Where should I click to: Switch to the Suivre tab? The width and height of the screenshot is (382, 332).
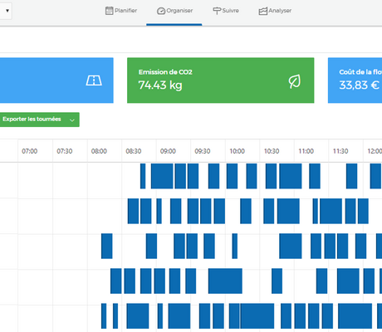(x=226, y=11)
